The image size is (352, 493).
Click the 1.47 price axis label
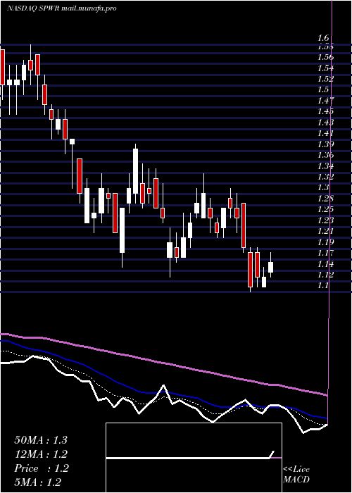[325, 101]
